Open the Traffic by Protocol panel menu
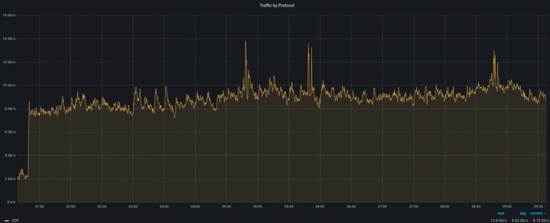Screen dimensions: 550x223 (275, 5)
